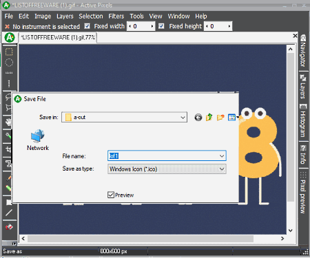Expand the view menu arrow in Save dialog

pyautogui.click(x=238, y=118)
